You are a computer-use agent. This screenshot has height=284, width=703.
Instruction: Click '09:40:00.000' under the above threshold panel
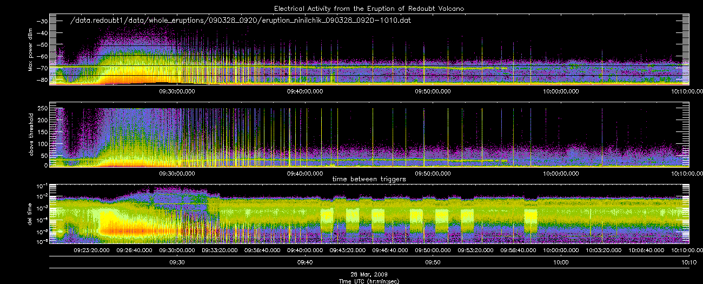click(x=304, y=174)
